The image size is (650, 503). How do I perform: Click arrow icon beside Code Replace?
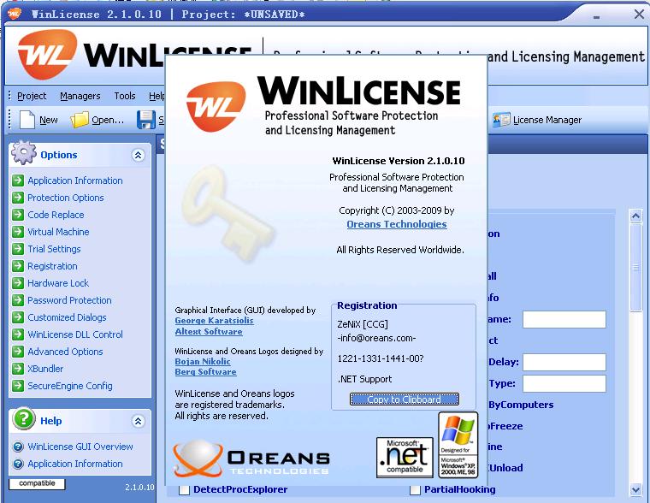pos(18,215)
